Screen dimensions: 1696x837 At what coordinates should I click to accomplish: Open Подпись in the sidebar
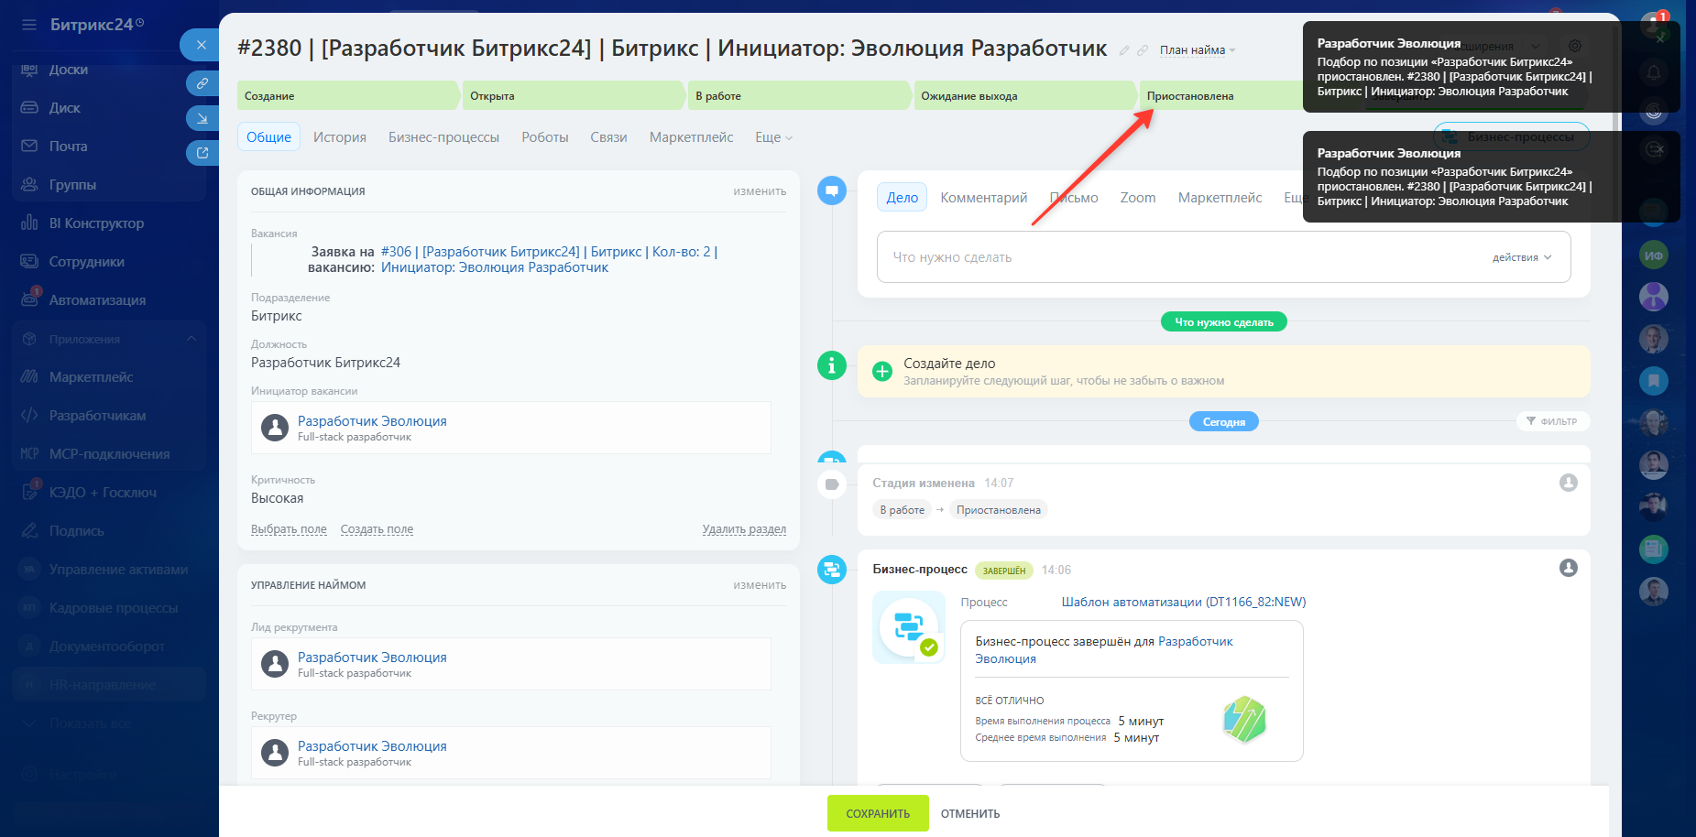(x=76, y=531)
